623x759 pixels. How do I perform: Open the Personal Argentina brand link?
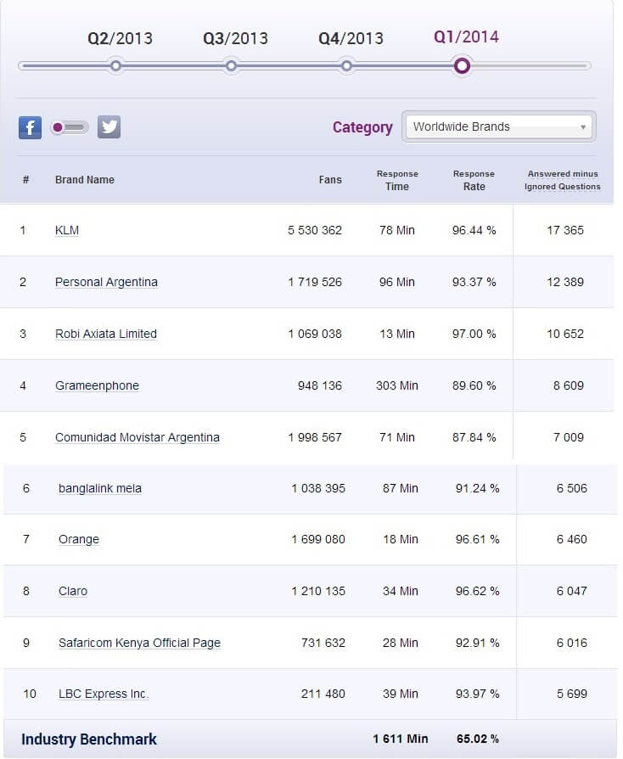coord(106,282)
